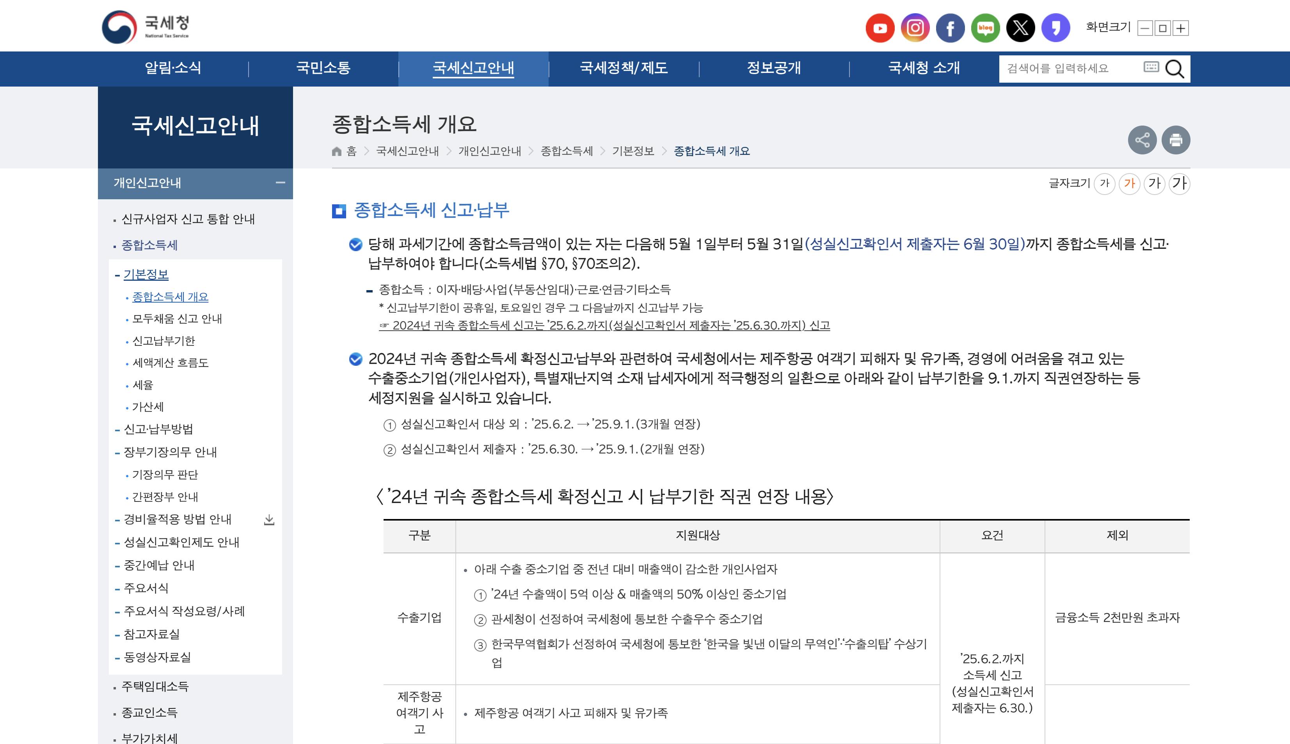Screen dimensions: 1290x744
Task: Click the 지원대상 table column header
Action: 697,535
